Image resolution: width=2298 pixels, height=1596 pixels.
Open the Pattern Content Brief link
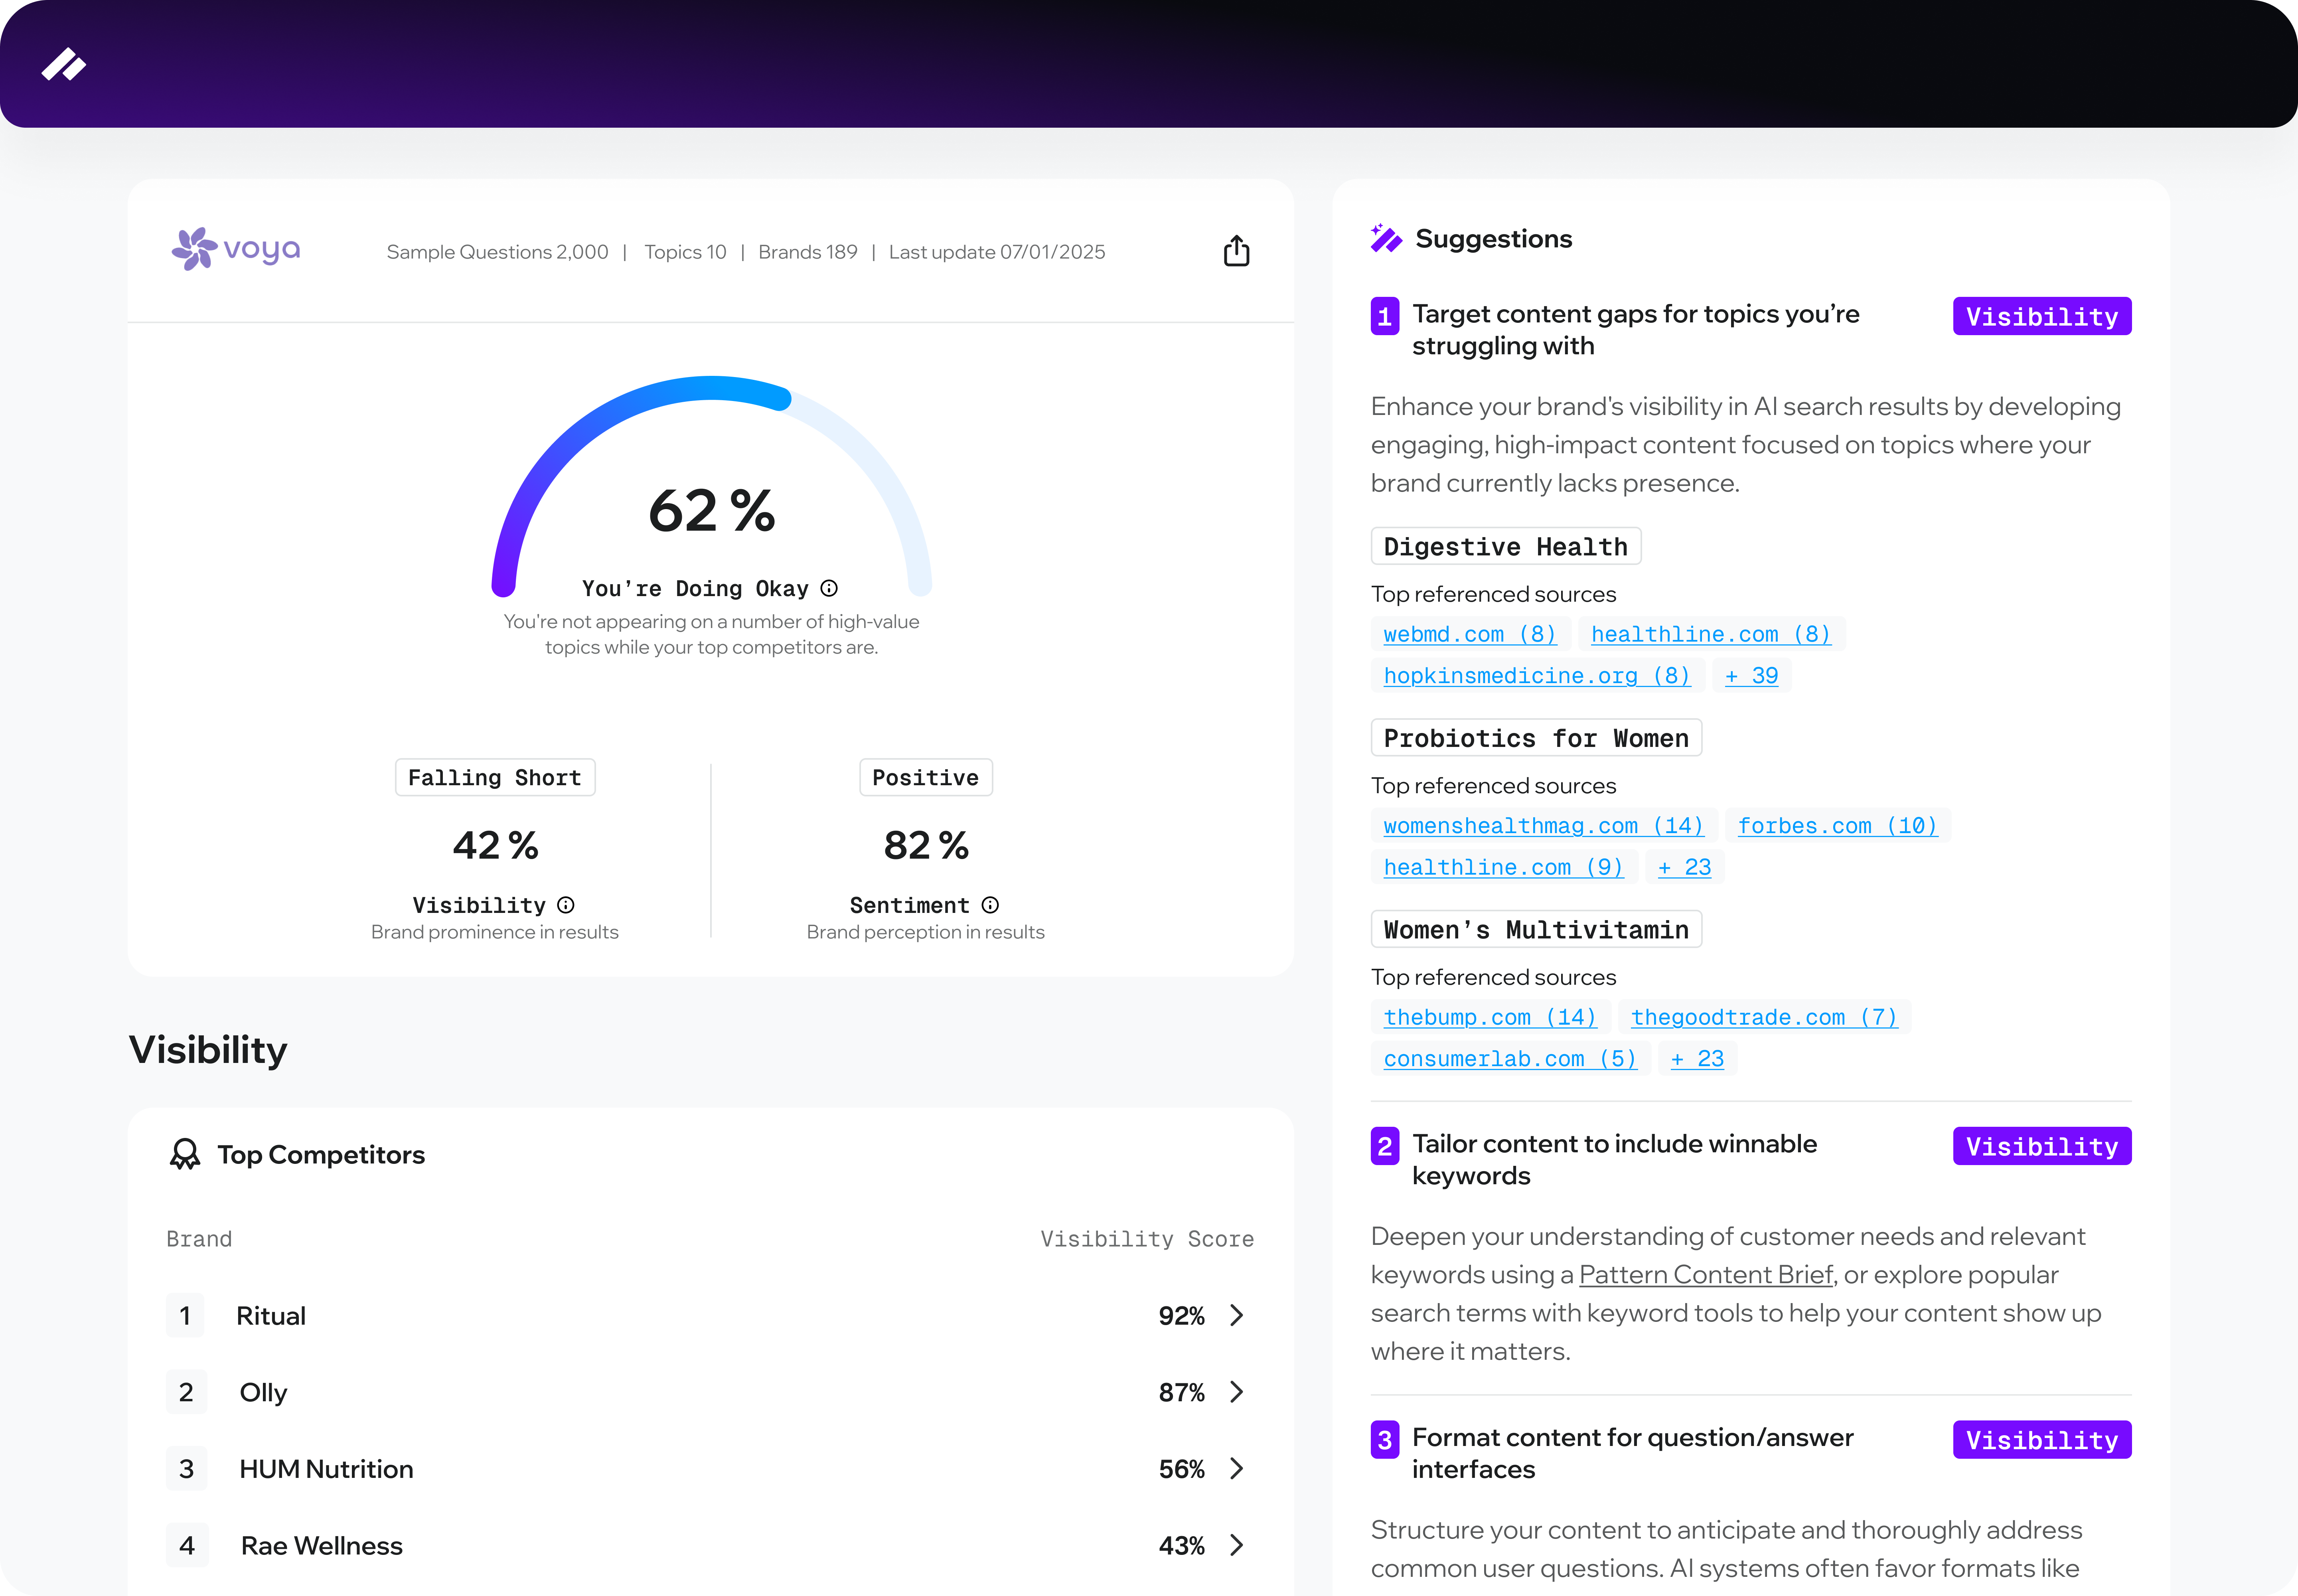[x=1705, y=1274]
